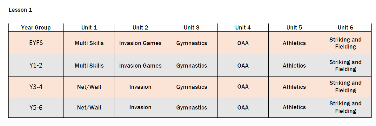This screenshot has width=376, height=126.
Task: Click Invasion Games cell in Y1-2 row
Action: (x=140, y=65)
